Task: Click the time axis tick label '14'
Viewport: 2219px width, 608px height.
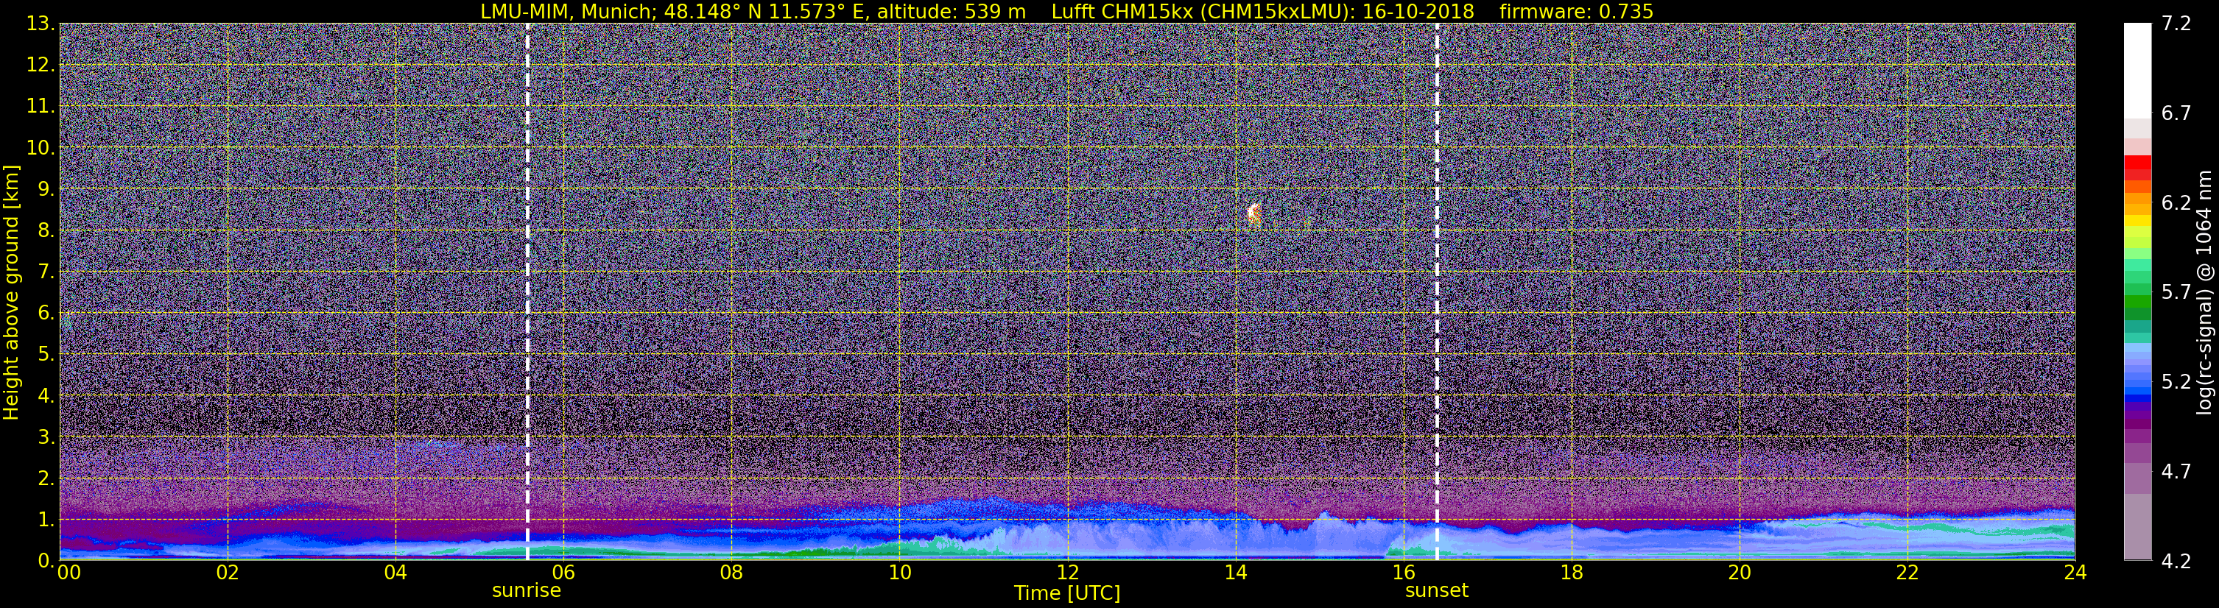Action: pos(1235,573)
